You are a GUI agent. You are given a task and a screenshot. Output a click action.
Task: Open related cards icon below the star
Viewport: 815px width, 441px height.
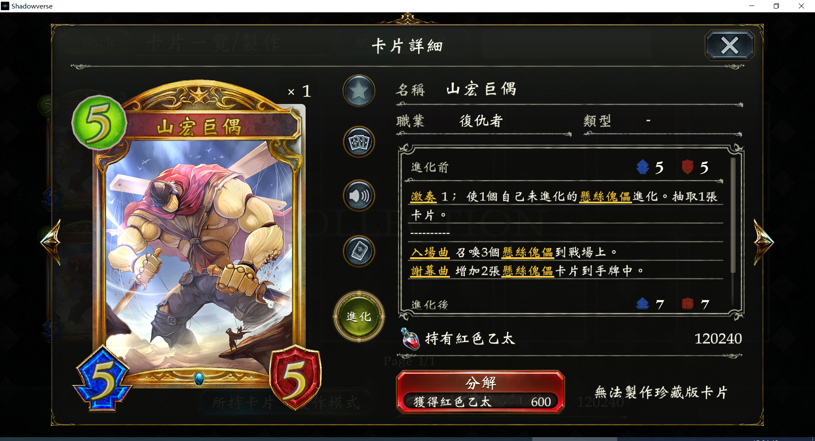[x=359, y=142]
